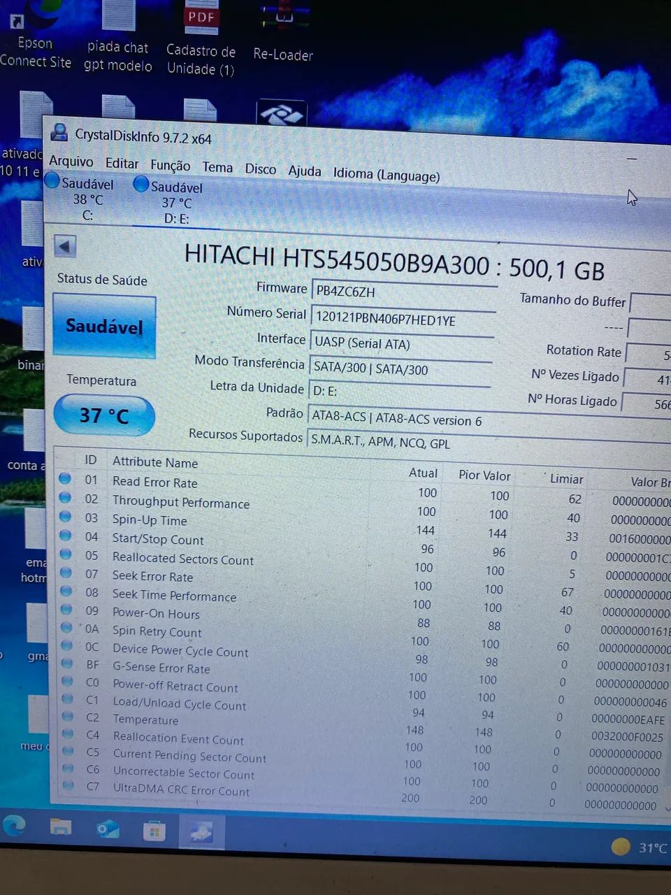Image resolution: width=671 pixels, height=895 pixels.
Task: Open the Função menu
Action: (170, 166)
